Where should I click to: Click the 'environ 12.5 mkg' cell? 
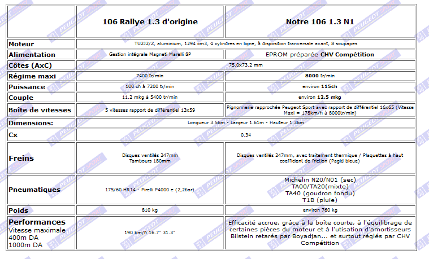[x=320, y=97]
